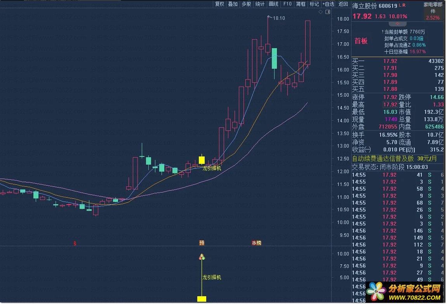Click the 买一 bid price 17.92
447x304 pixels.
390,61
